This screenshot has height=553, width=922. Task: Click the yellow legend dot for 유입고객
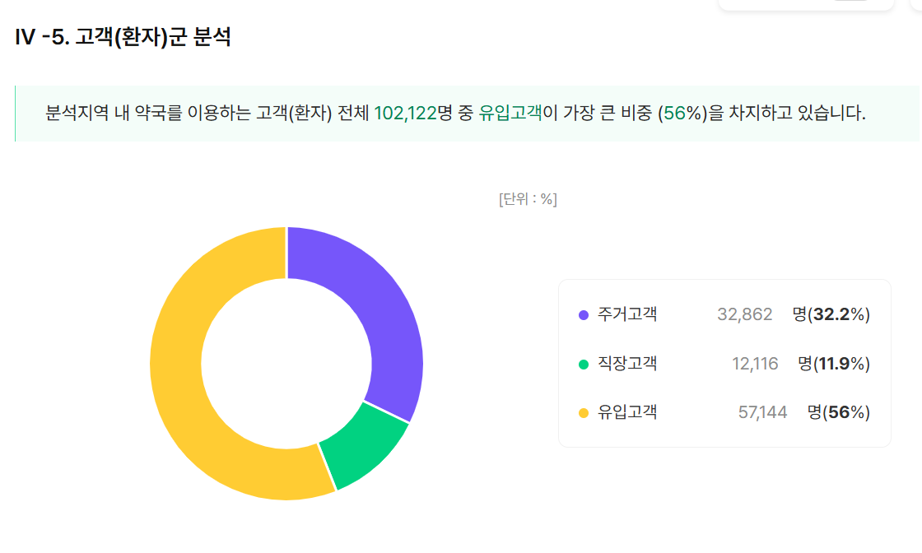pyautogui.click(x=584, y=413)
